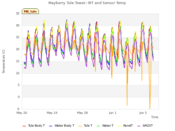Image resolution: width=175 pixels, height=131 pixels.
Task: Click the May 28 x-axis tick label
Action: (x=83, y=113)
